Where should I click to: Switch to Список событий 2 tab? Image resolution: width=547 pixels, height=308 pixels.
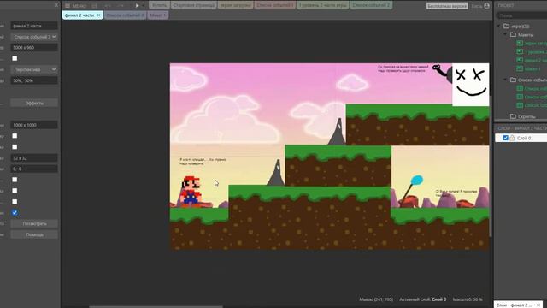(x=371, y=5)
